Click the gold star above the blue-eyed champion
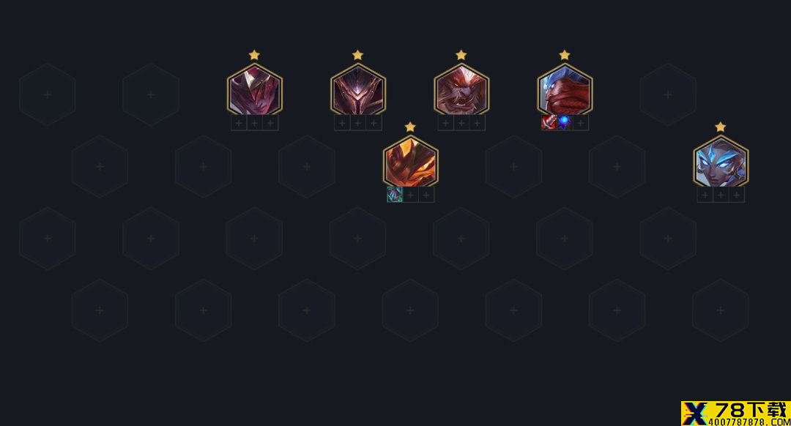This screenshot has height=426, width=791. (x=721, y=127)
